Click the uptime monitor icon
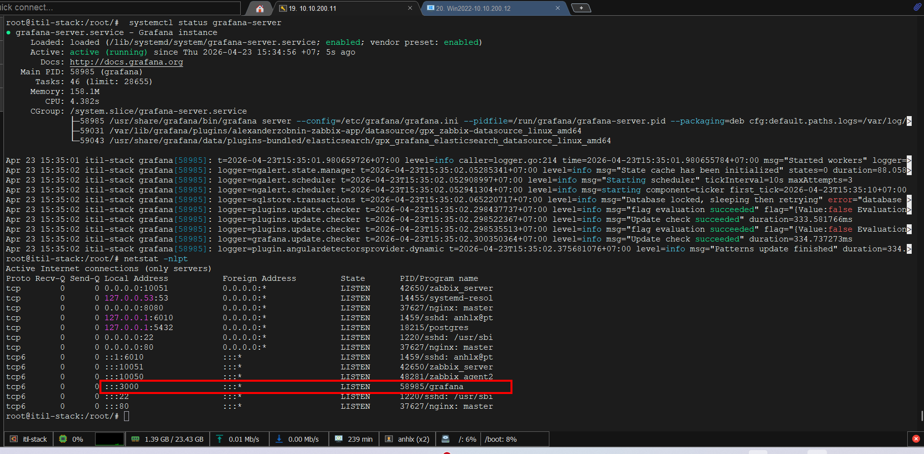This screenshot has width=924, height=454. [339, 439]
